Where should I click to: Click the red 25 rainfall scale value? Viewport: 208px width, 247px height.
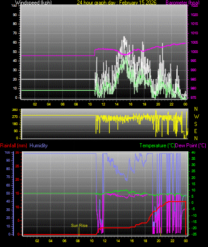[17, 166]
